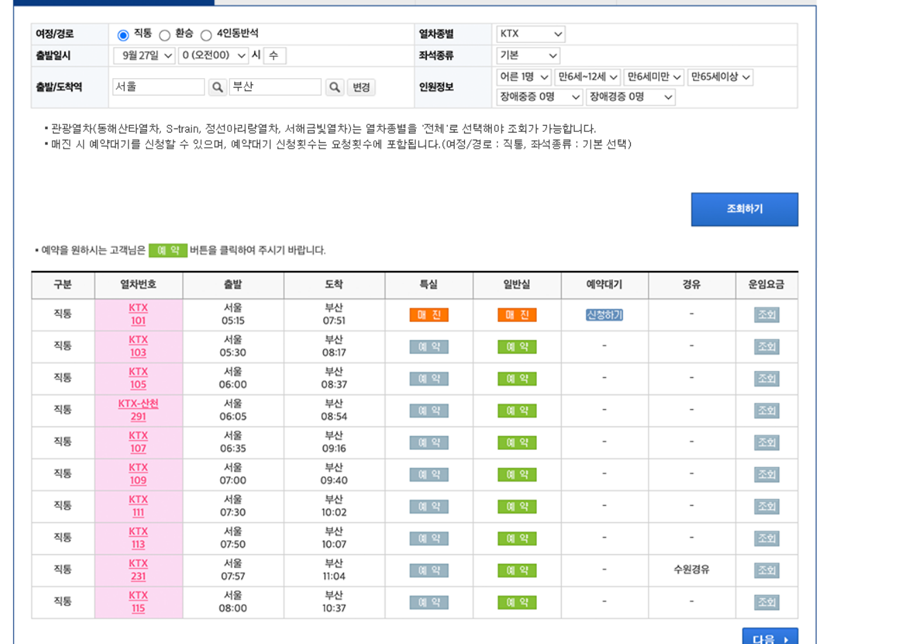
Task: Open the KTX 105 train link
Action: click(138, 378)
